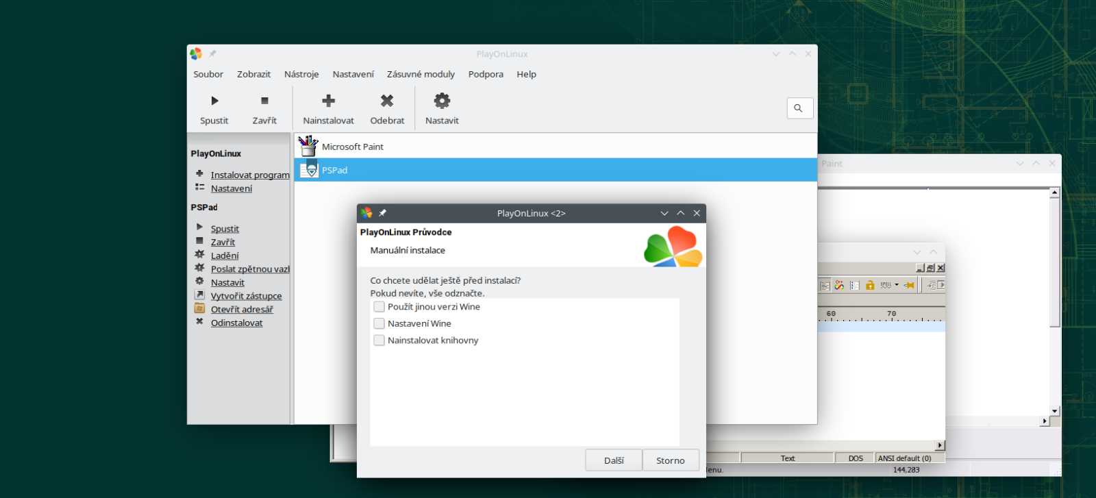Image resolution: width=1096 pixels, height=498 pixels.
Task: Click the cross icon beside Odinstalovat
Action: [199, 321]
